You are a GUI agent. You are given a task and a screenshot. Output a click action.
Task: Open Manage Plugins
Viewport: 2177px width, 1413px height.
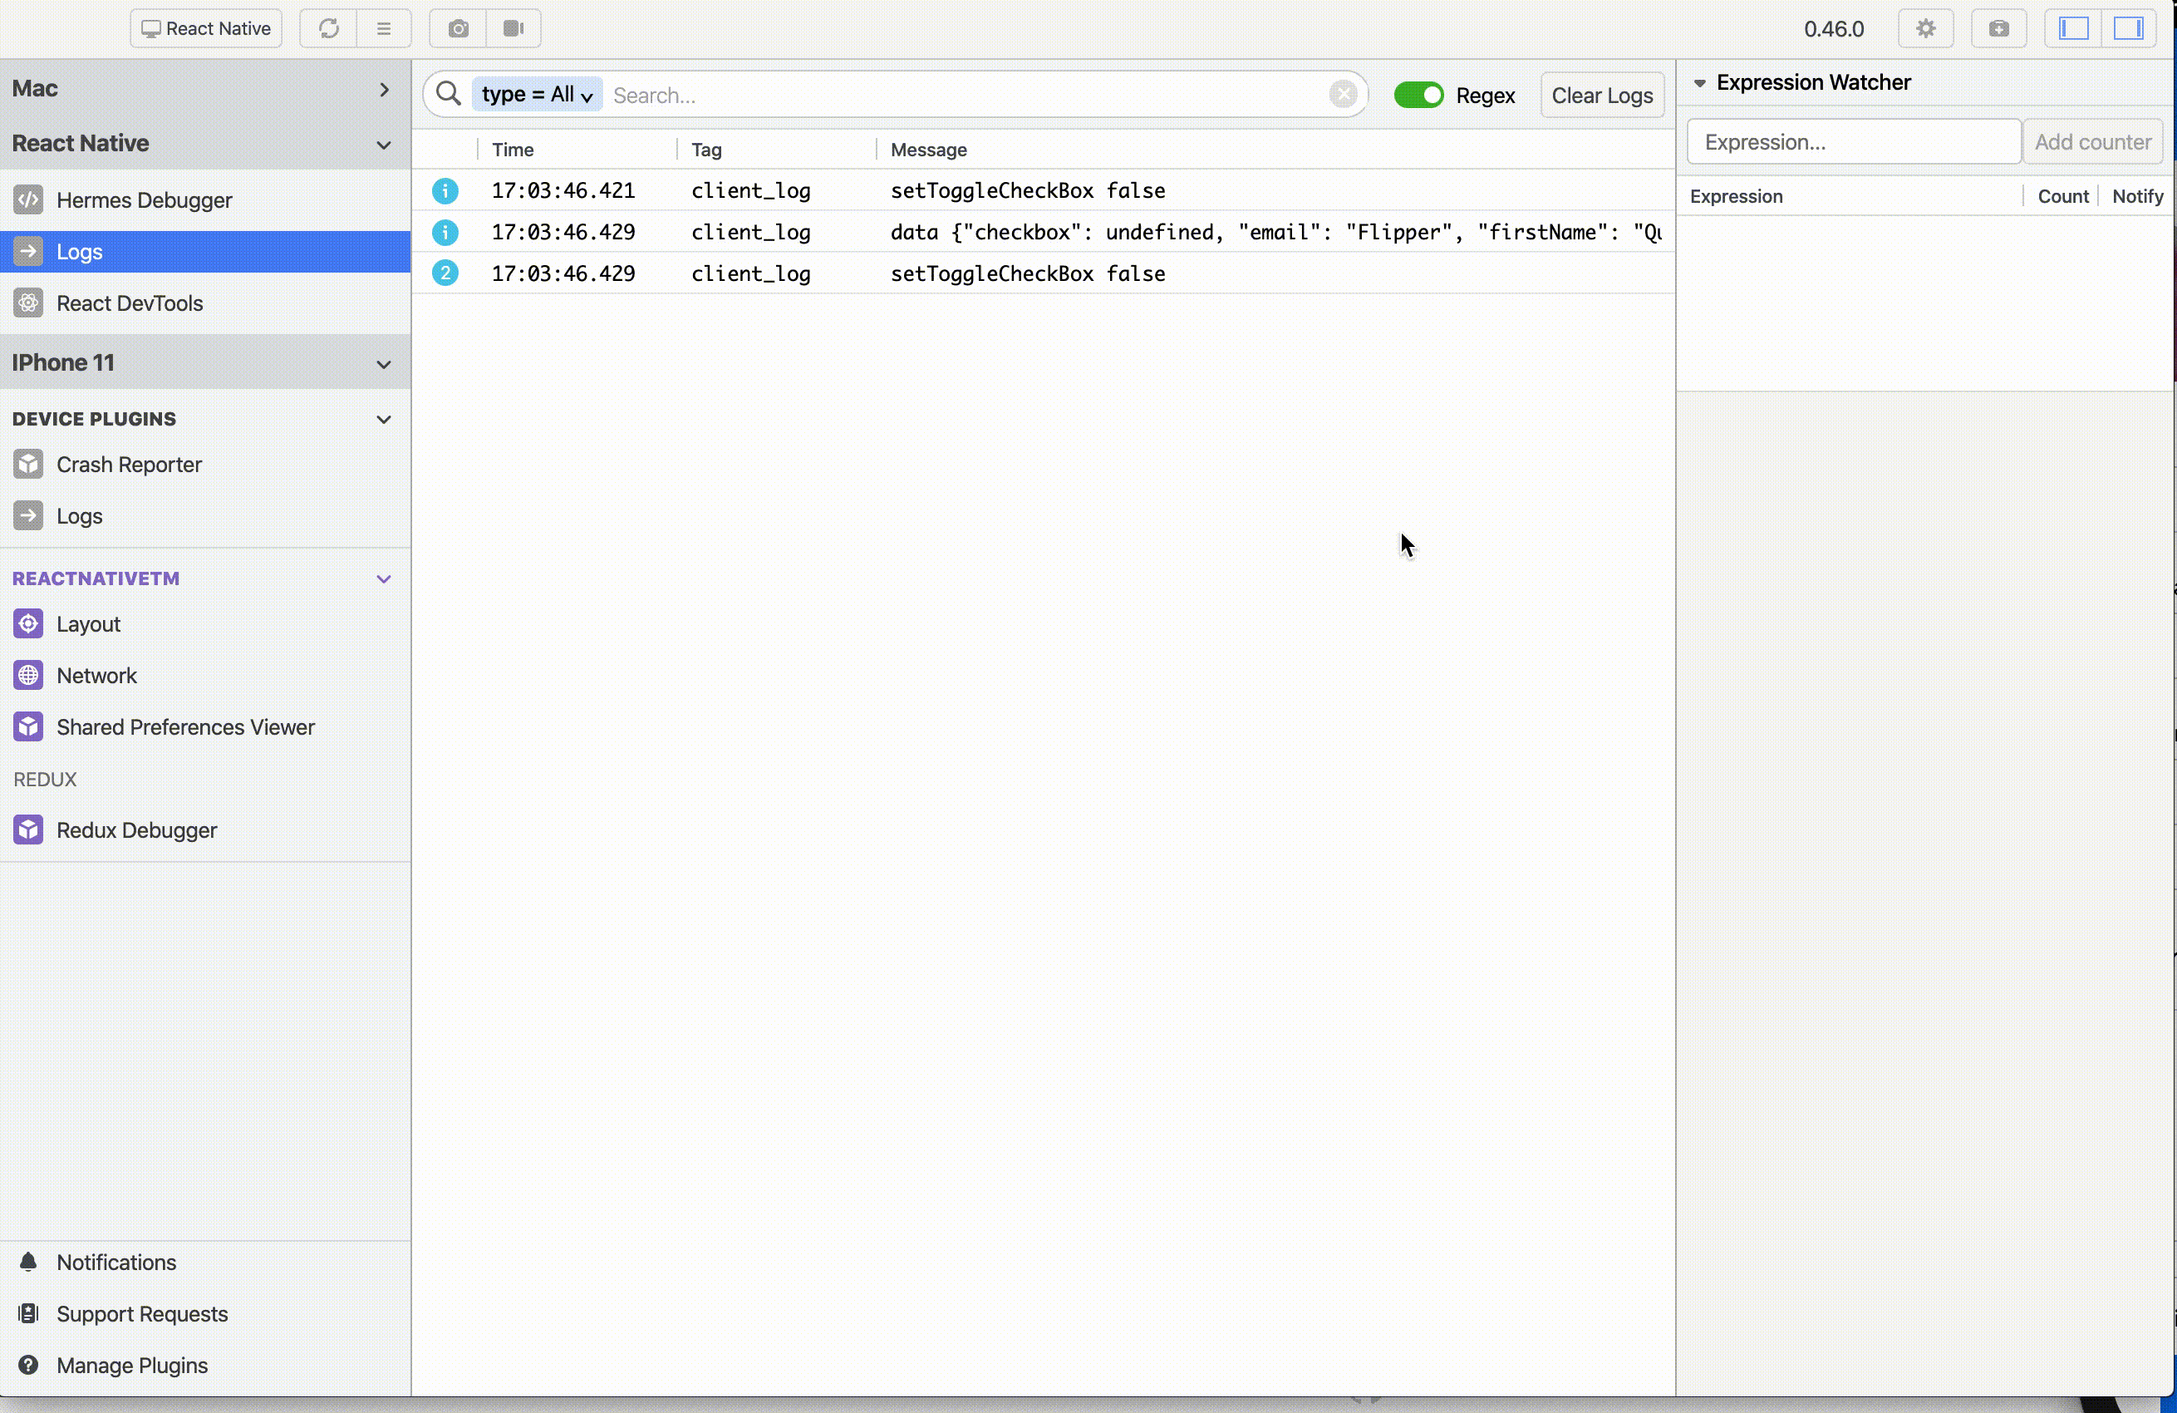(132, 1365)
